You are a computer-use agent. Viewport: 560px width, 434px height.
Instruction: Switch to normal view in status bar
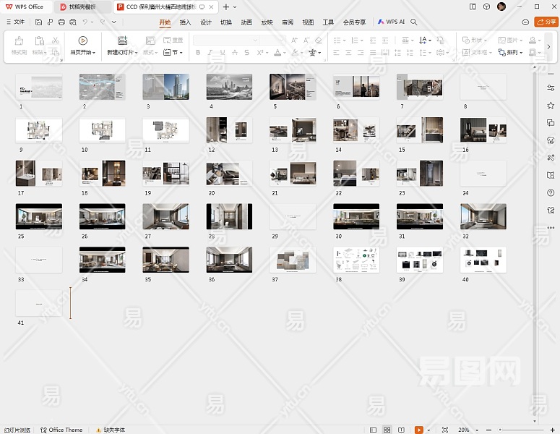point(374,430)
